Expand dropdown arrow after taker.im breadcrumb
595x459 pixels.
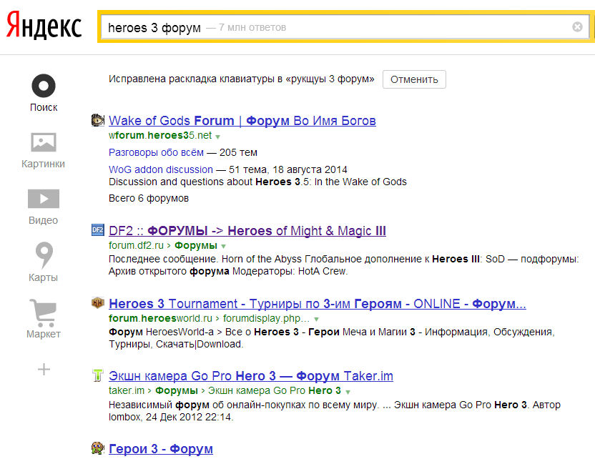348,392
